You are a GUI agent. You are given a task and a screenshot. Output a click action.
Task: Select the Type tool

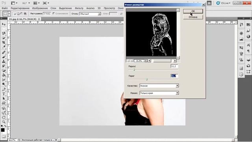tap(4, 94)
